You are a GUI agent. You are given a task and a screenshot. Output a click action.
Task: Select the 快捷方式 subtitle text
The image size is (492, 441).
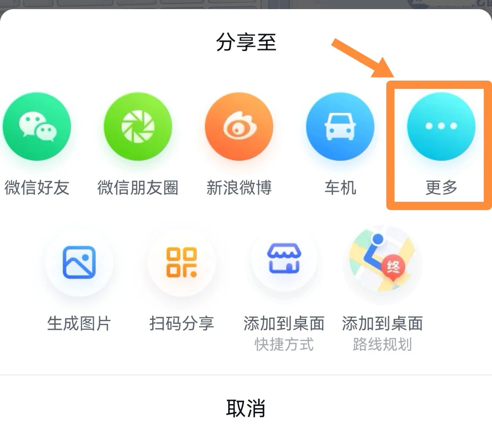point(284,344)
